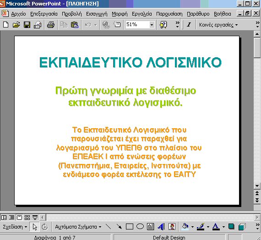
Task: Open the Παρουσίαση menu
Action: (x=169, y=14)
